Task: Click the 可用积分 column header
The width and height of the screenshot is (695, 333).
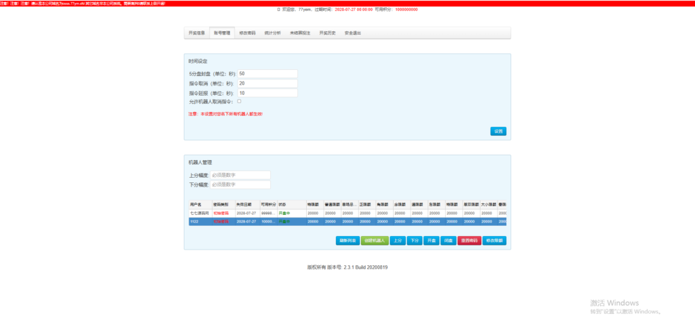Action: coord(268,205)
